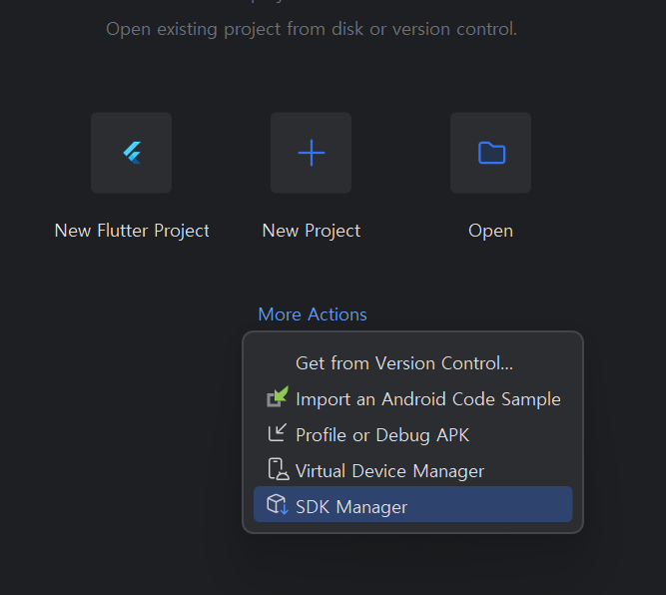Screen dimensions: 666x595
Task: Click the New Project text label
Action: pyautogui.click(x=312, y=231)
